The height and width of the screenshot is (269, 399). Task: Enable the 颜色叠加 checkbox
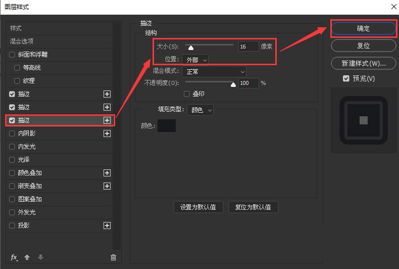pyautogui.click(x=12, y=173)
